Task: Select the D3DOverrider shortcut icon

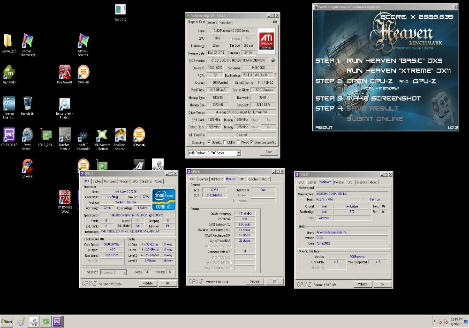Action: (102, 140)
